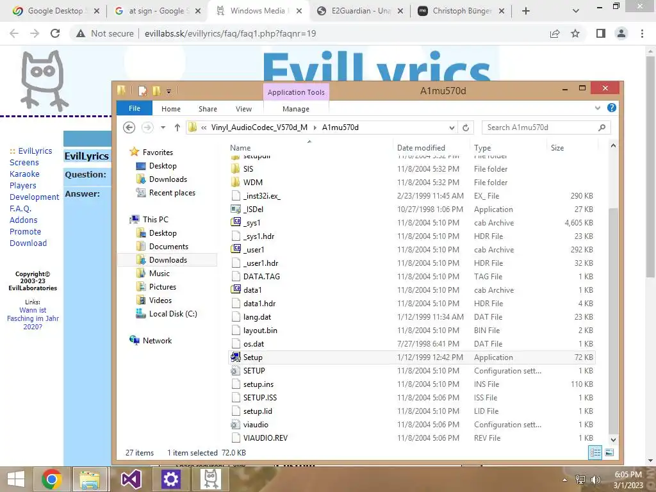
Task: Expand the address bar history dropdown
Action: [452, 127]
